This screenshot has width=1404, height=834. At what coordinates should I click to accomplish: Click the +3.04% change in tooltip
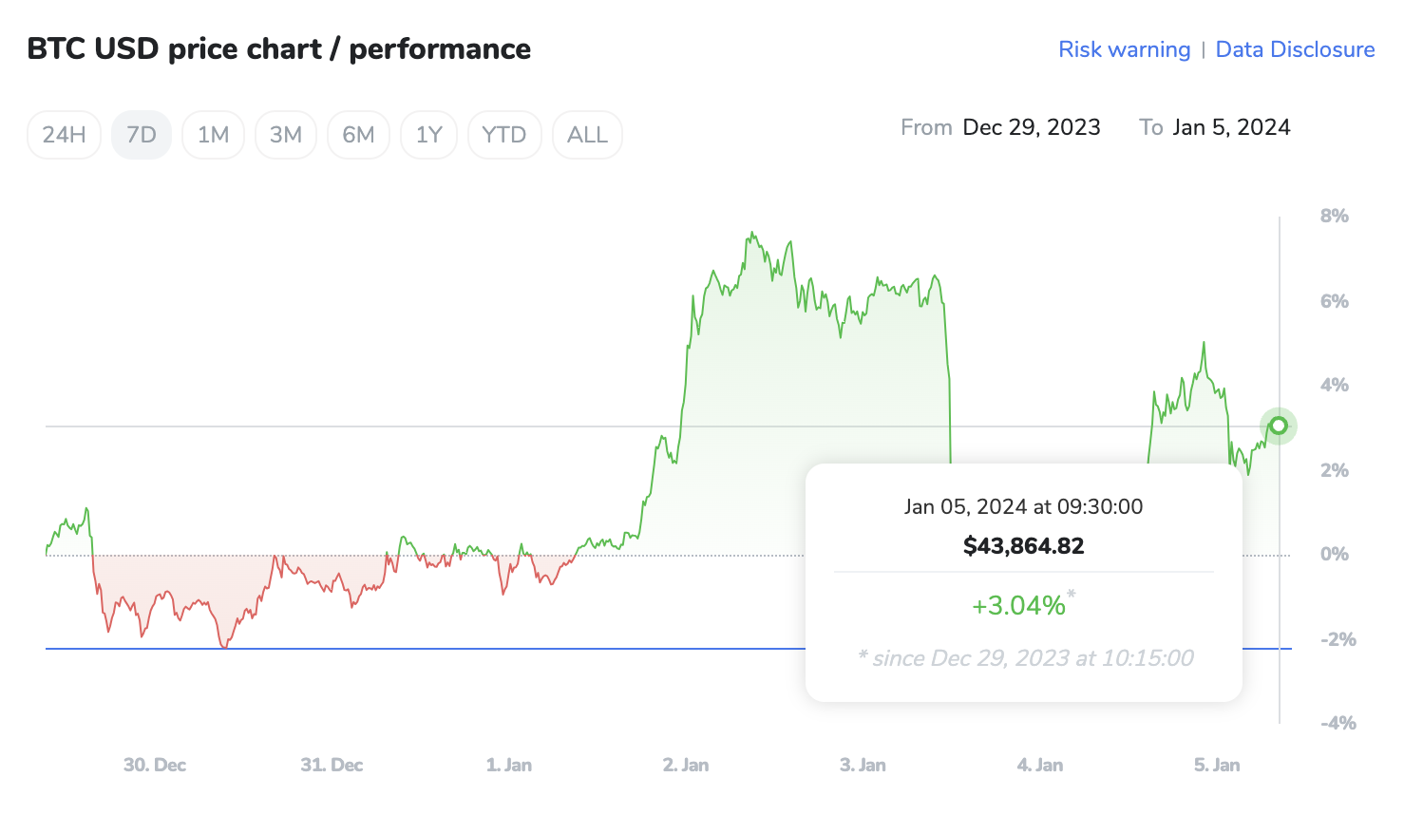(1018, 605)
